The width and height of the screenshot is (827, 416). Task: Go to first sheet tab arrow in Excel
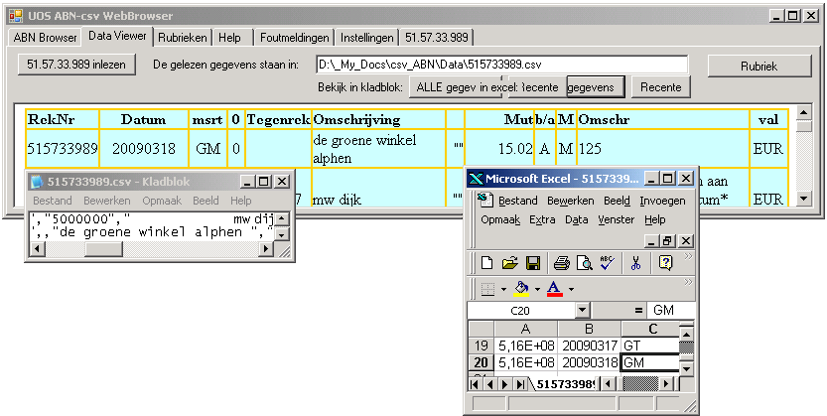[474, 384]
